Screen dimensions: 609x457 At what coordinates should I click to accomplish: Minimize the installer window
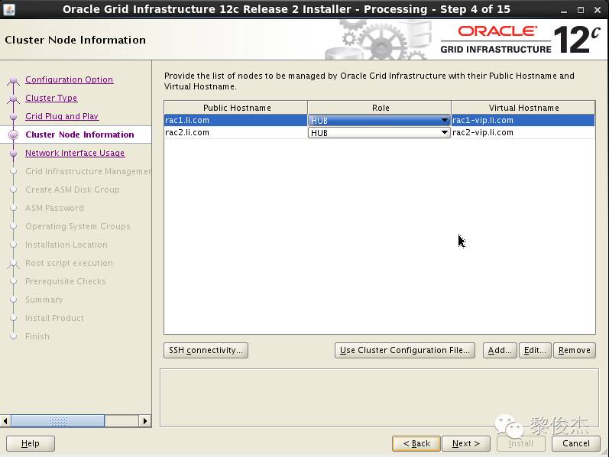point(564,10)
